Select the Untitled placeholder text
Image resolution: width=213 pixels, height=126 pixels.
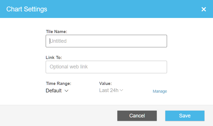pyautogui.click(x=58, y=41)
